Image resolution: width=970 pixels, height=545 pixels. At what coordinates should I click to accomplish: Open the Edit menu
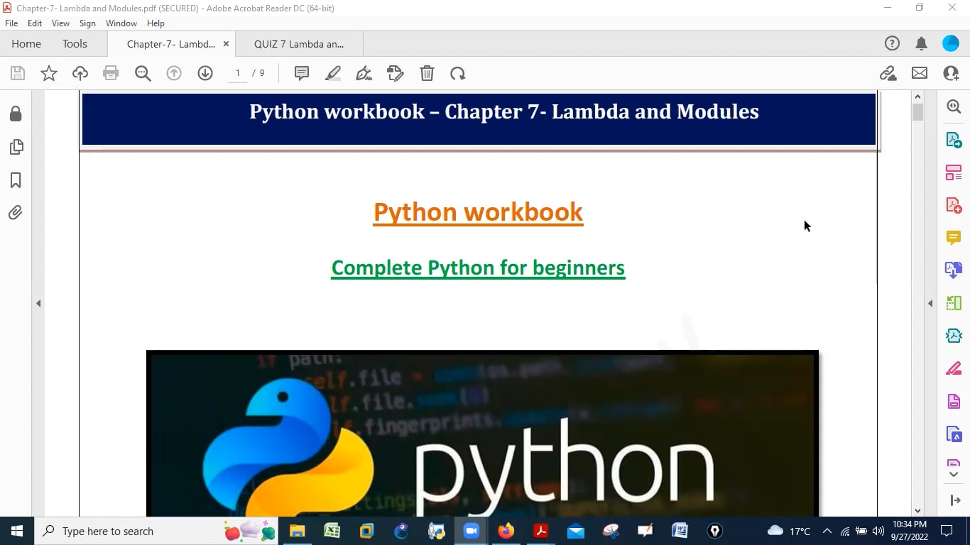[x=35, y=23]
